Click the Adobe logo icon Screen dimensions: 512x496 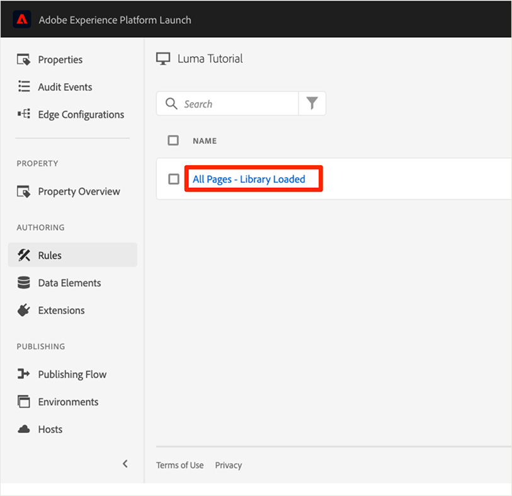[x=22, y=20]
